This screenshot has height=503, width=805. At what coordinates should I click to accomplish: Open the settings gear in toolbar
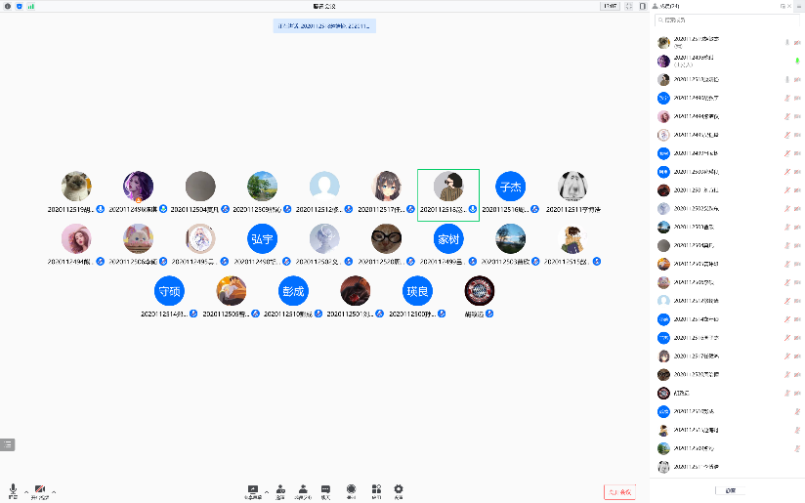pos(399,488)
